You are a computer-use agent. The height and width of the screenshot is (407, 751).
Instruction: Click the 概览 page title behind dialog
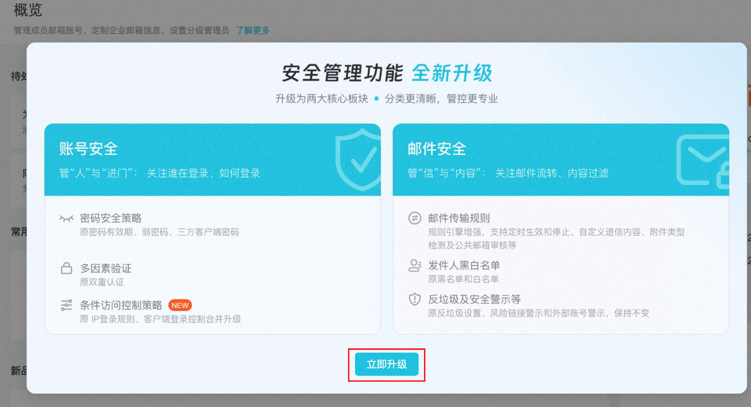tap(27, 10)
